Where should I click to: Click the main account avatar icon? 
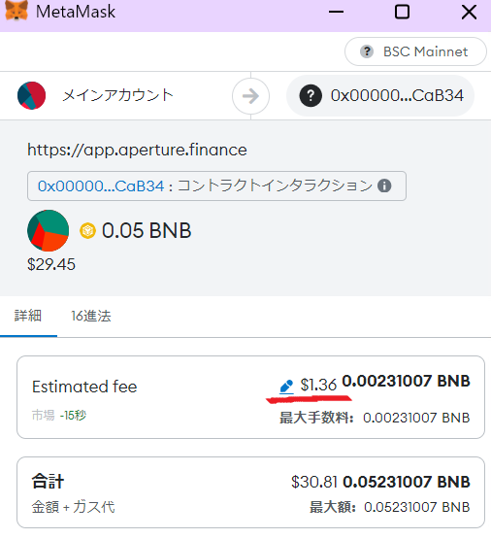(32, 95)
